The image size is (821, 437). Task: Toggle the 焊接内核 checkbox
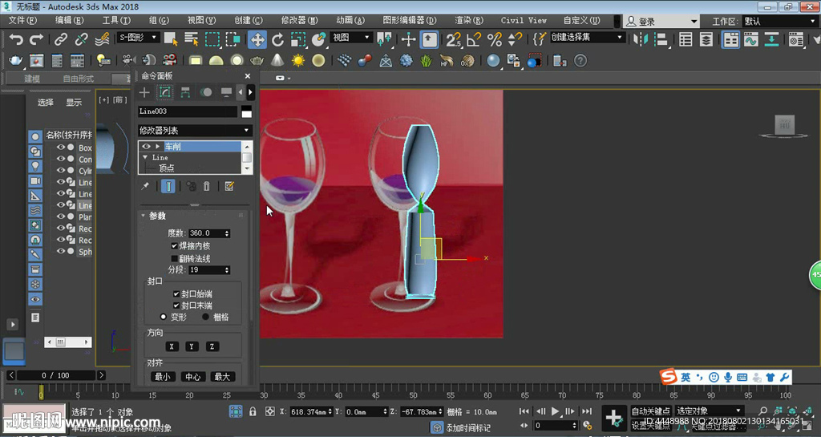point(175,246)
